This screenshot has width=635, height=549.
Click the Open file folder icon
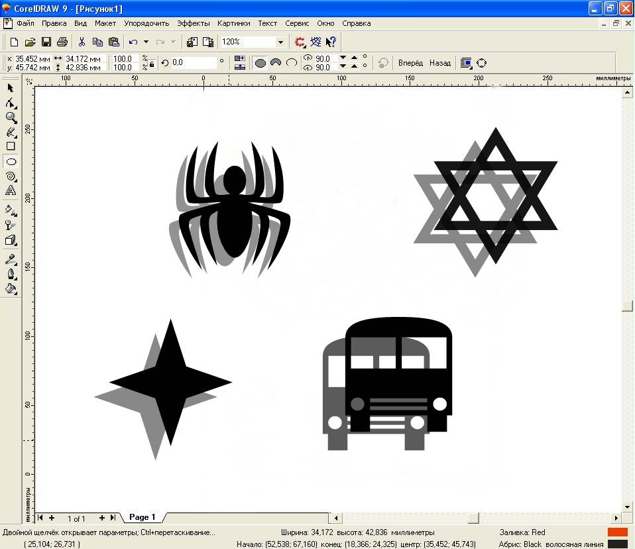(x=30, y=42)
